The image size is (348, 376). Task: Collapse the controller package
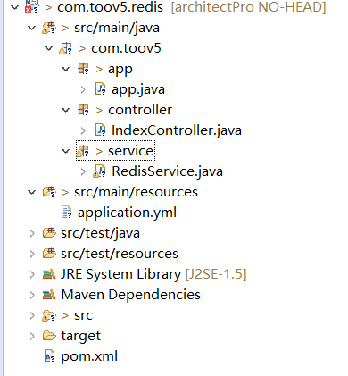pyautogui.click(x=65, y=110)
